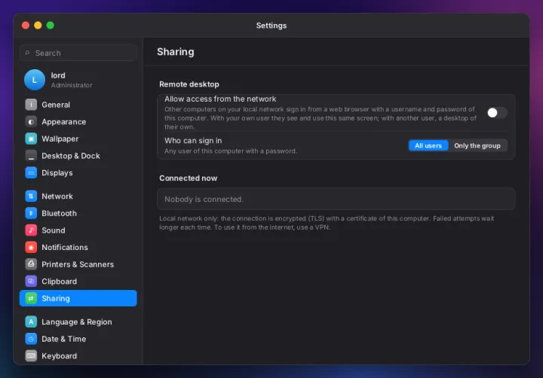Viewport: 543px width, 378px height.
Task: Click the Wallpaper sidebar icon
Action: click(31, 139)
